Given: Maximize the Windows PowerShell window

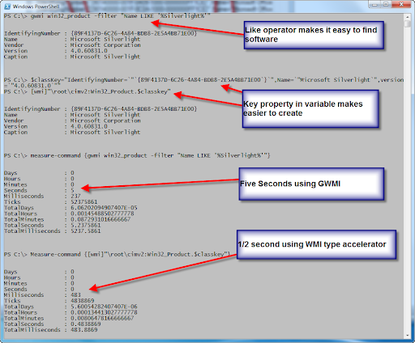Looking at the screenshot, I should 386,4.
